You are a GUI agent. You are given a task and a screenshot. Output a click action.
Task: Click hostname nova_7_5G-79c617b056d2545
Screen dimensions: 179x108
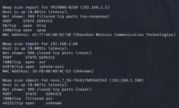tap(79, 80)
